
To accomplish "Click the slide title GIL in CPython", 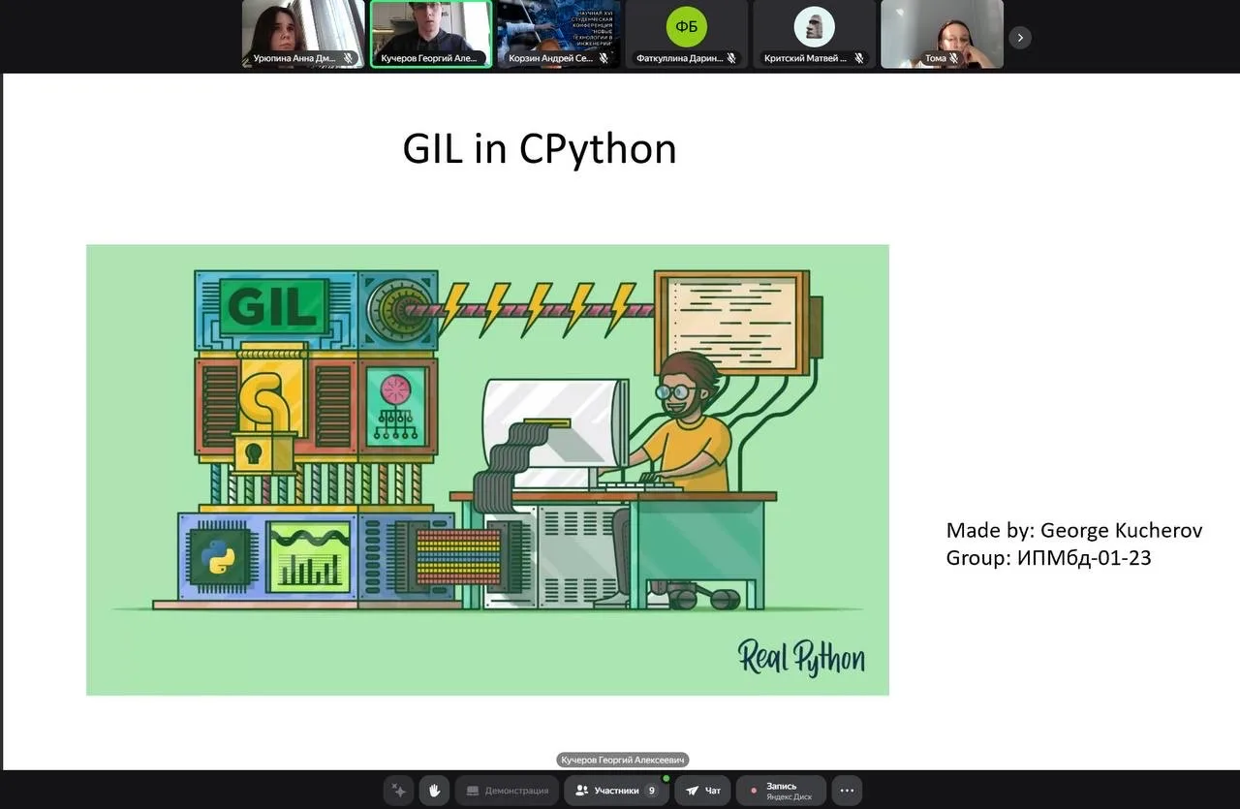I will tap(540, 149).
